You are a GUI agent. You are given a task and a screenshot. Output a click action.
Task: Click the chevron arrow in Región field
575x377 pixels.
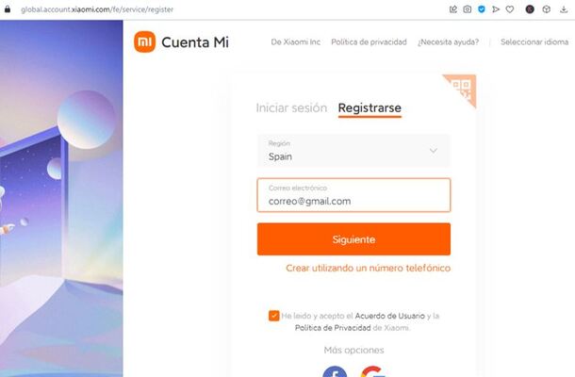coord(434,151)
